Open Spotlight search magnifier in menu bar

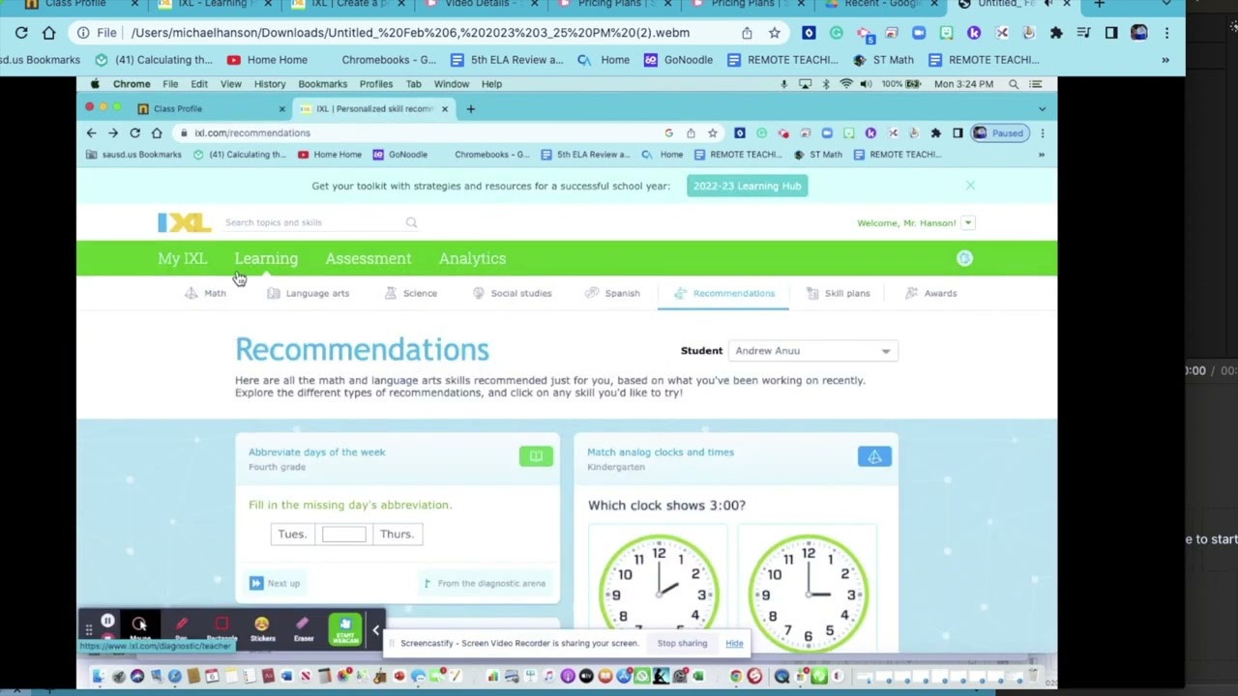click(1014, 84)
